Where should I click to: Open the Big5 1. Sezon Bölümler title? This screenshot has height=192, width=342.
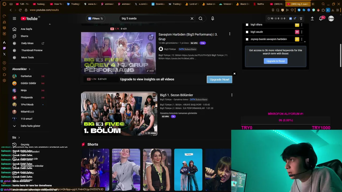[176, 95]
